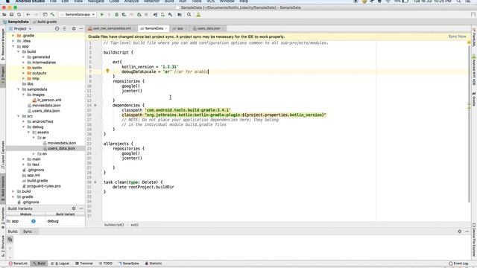
Task: Click the collapse-all icon in the Project panel
Action: point(64,28)
